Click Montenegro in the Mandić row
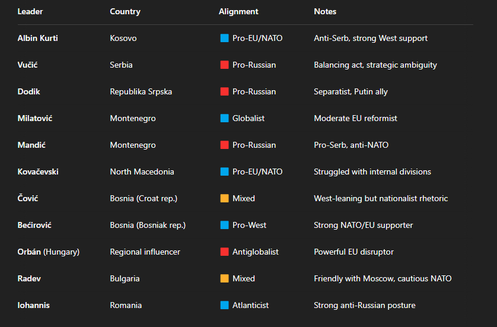This screenshot has height=327, width=497. tap(133, 145)
